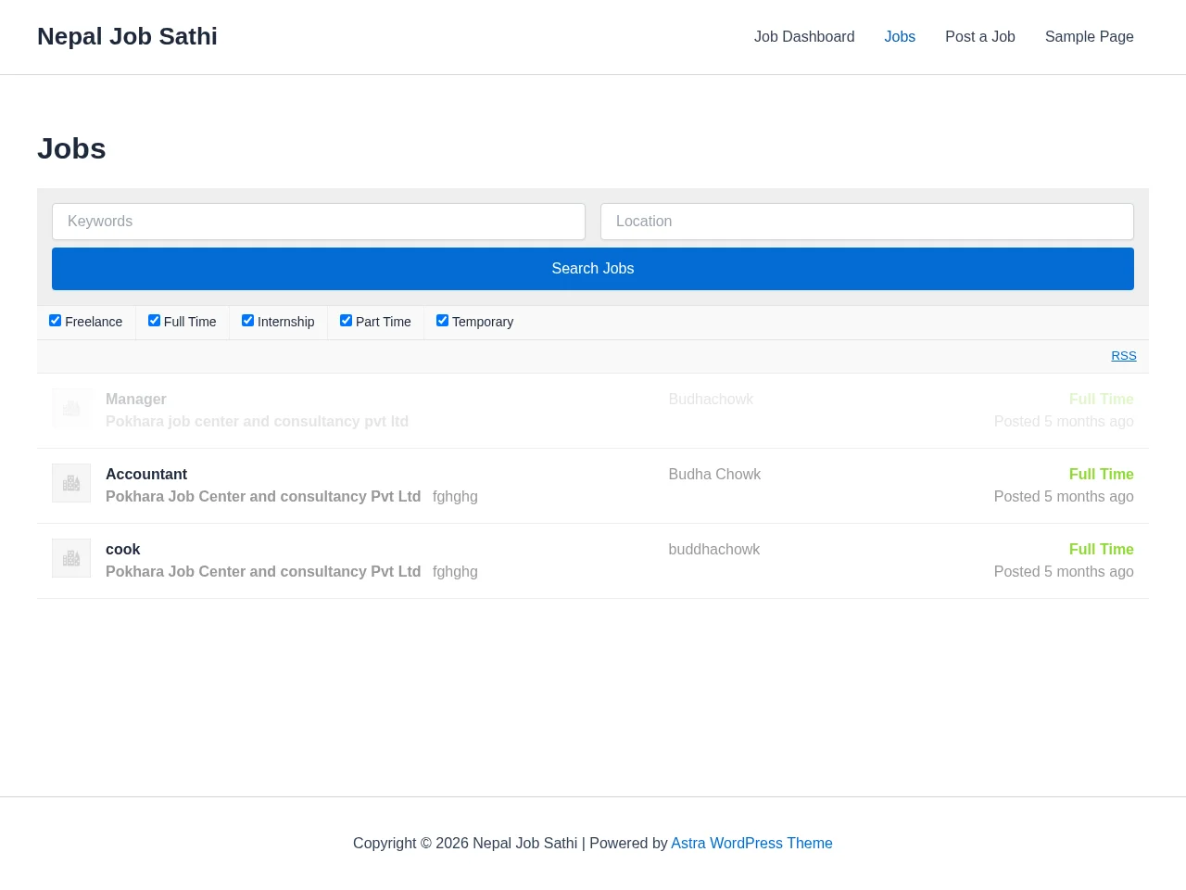Click the Jobs page heading
The width and height of the screenshot is (1186, 890).
coord(71,148)
